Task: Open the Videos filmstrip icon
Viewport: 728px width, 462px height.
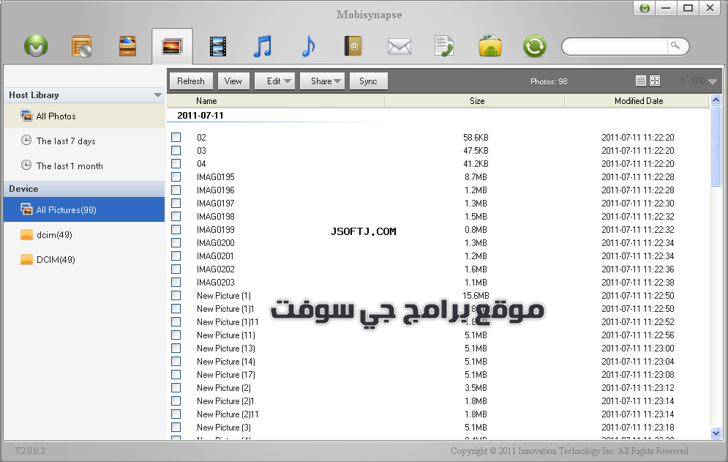Action: [x=218, y=46]
